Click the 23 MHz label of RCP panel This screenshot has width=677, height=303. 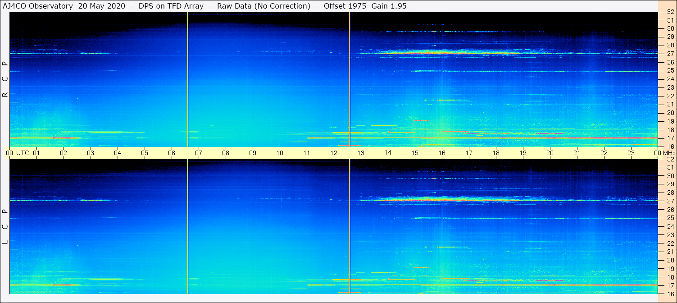click(670, 87)
